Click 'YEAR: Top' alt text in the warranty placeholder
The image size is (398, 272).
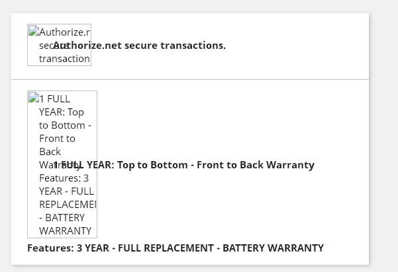pyautogui.click(x=62, y=112)
